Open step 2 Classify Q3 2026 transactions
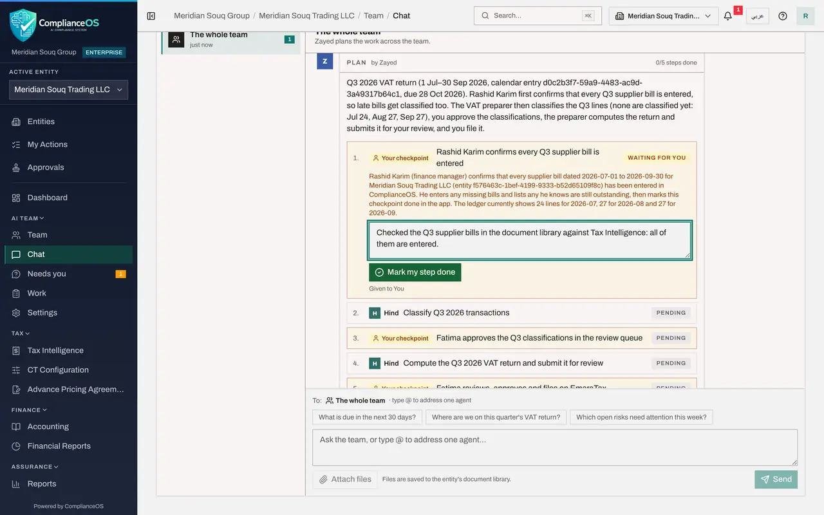This screenshot has width=824, height=515. 521,313
